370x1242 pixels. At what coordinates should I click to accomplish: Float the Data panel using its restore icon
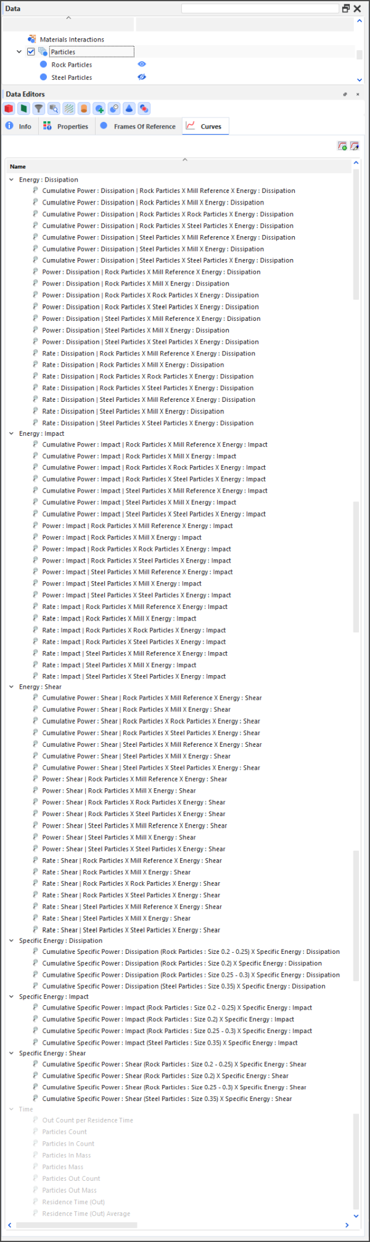[346, 9]
